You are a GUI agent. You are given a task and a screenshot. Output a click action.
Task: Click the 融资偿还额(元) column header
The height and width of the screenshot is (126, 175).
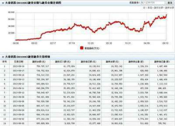pos(88,62)
